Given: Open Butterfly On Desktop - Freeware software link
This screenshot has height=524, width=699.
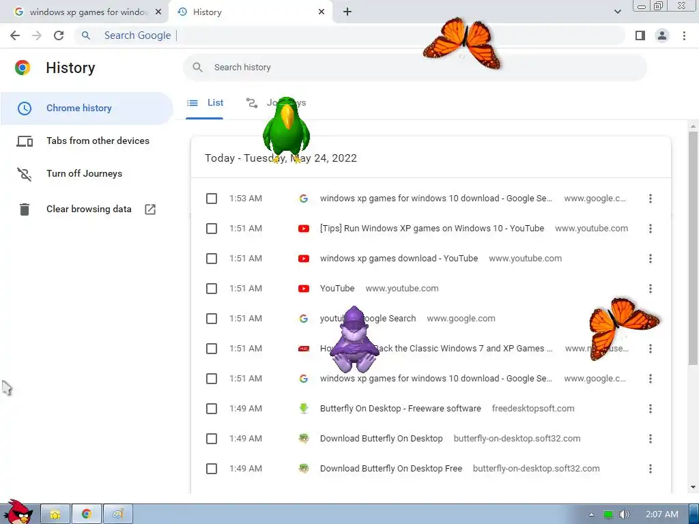Looking at the screenshot, I should (x=400, y=409).
